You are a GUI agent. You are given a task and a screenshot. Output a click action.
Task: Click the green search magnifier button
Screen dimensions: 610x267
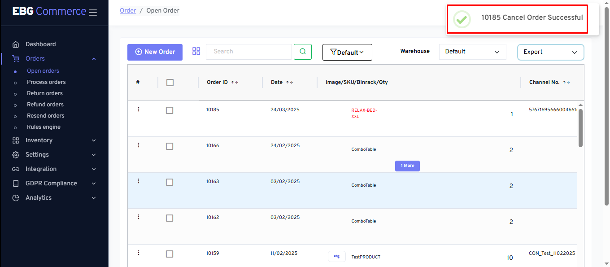coord(303,52)
